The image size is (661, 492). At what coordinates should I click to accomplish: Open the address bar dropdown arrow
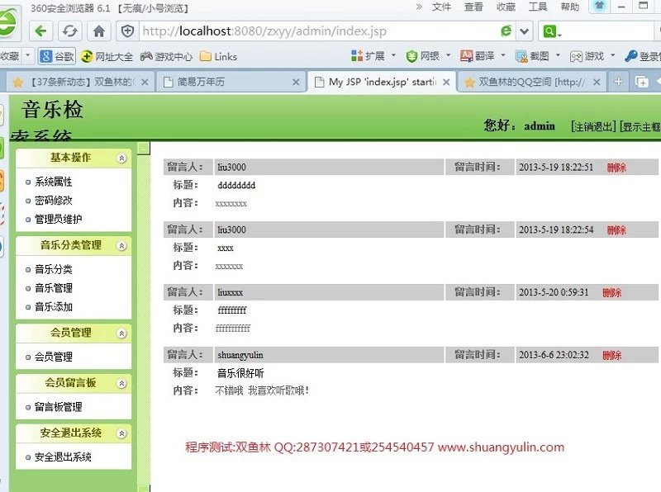(x=525, y=31)
